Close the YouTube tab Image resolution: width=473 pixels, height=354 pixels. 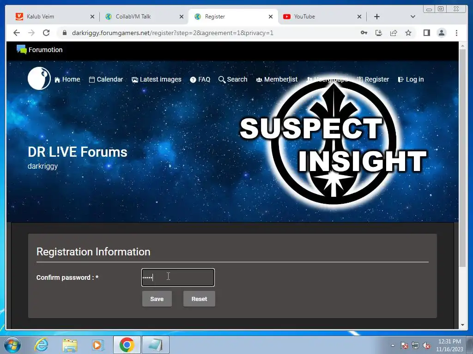click(359, 17)
